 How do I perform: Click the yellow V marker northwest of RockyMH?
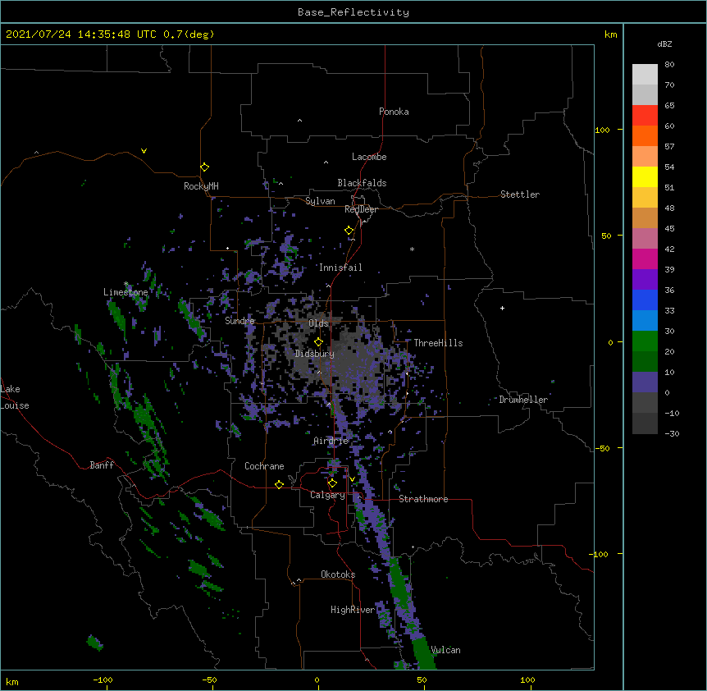coord(144,151)
